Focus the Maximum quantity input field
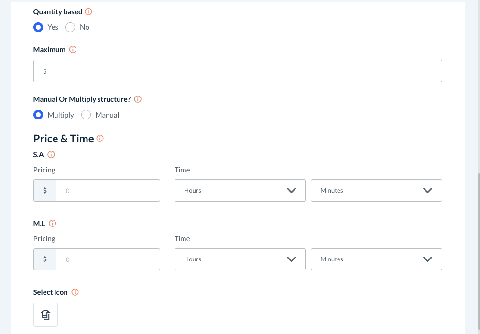This screenshot has height=334, width=480. point(238,71)
